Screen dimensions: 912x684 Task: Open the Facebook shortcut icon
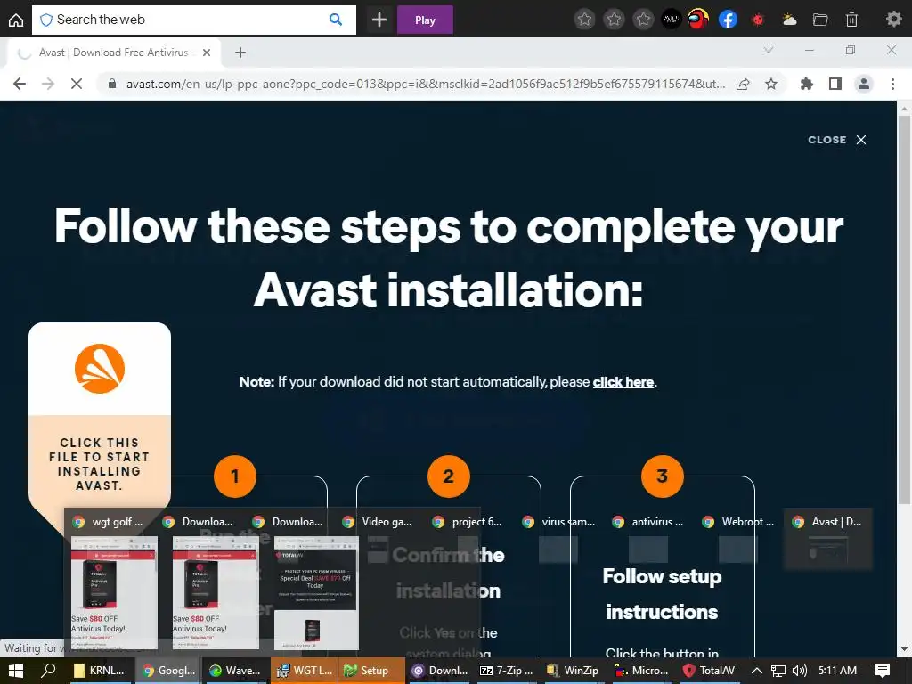click(x=728, y=20)
